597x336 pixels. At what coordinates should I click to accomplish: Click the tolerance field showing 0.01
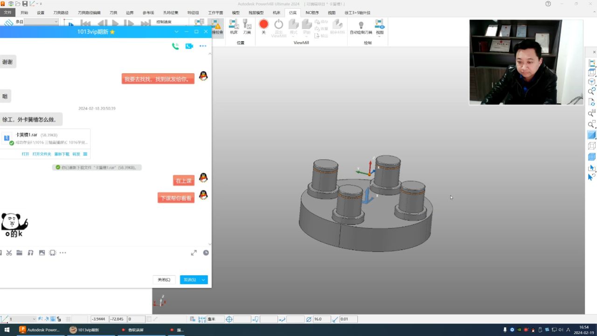(x=348, y=319)
